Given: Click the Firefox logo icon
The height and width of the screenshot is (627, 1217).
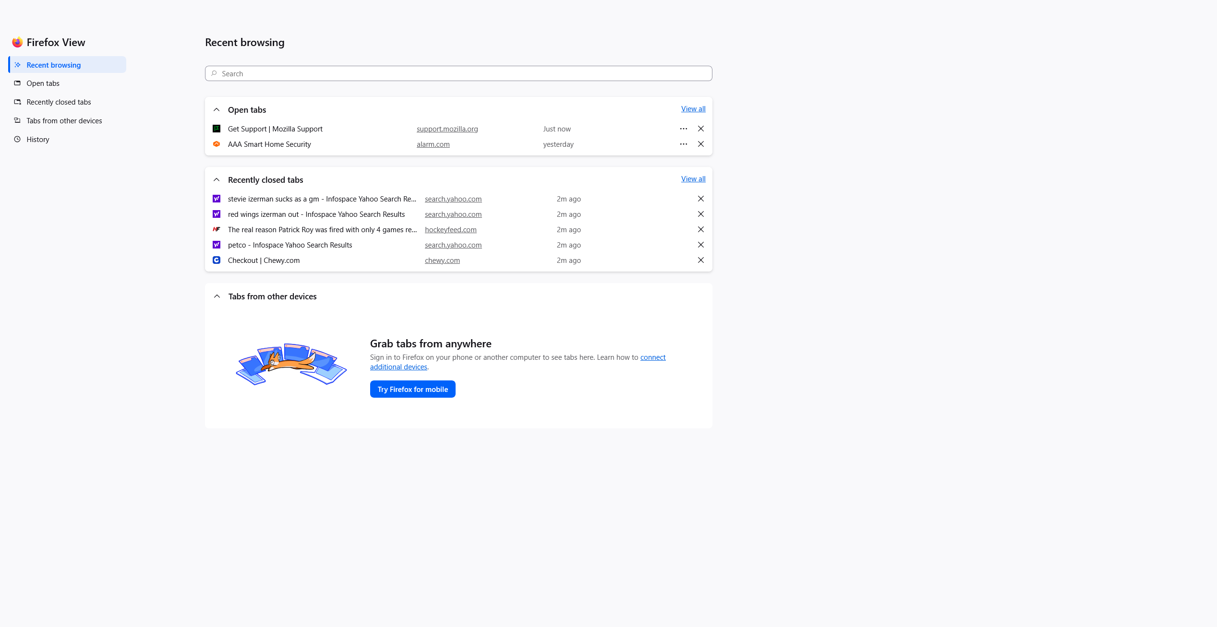Looking at the screenshot, I should coord(17,42).
